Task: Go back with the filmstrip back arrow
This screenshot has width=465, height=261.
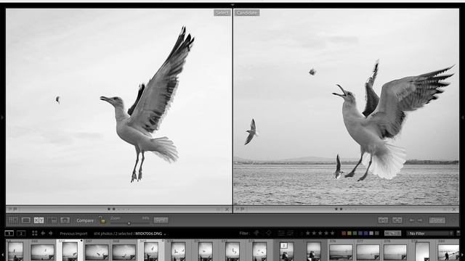Action: pyautogui.click(x=43, y=233)
